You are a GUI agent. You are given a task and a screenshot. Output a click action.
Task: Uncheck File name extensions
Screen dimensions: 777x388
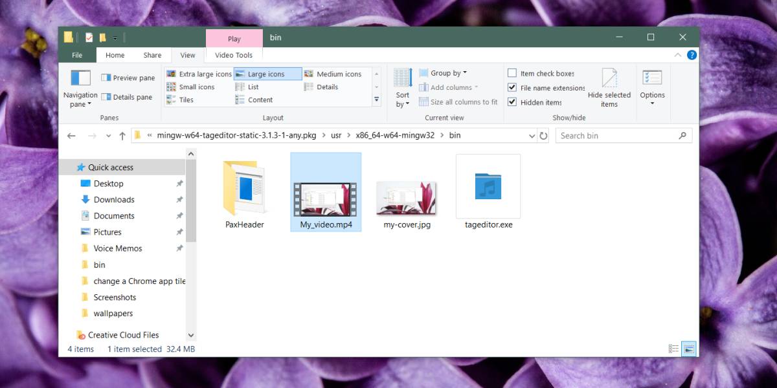point(546,88)
